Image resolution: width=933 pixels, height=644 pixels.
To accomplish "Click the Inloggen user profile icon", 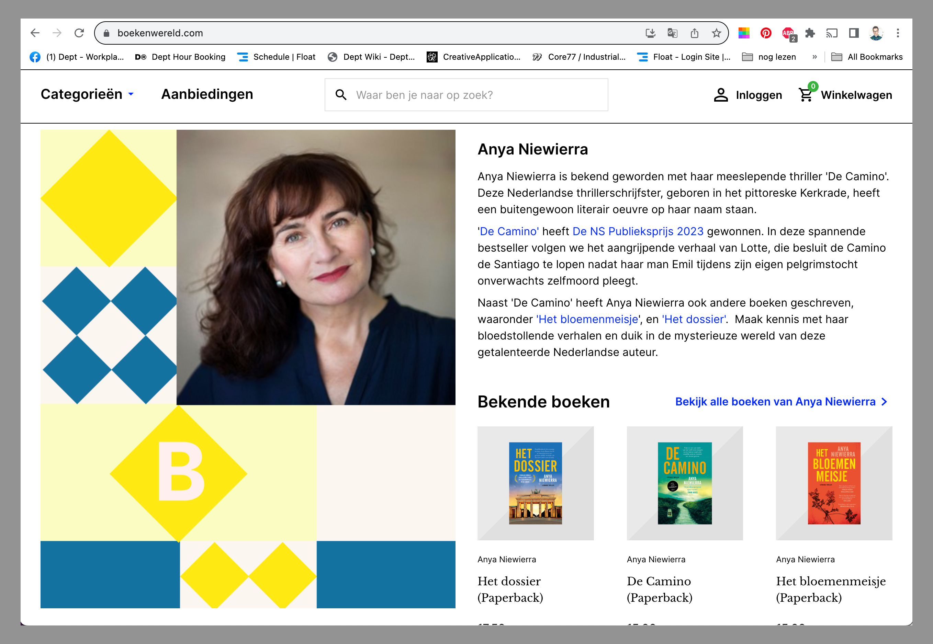I will [721, 95].
